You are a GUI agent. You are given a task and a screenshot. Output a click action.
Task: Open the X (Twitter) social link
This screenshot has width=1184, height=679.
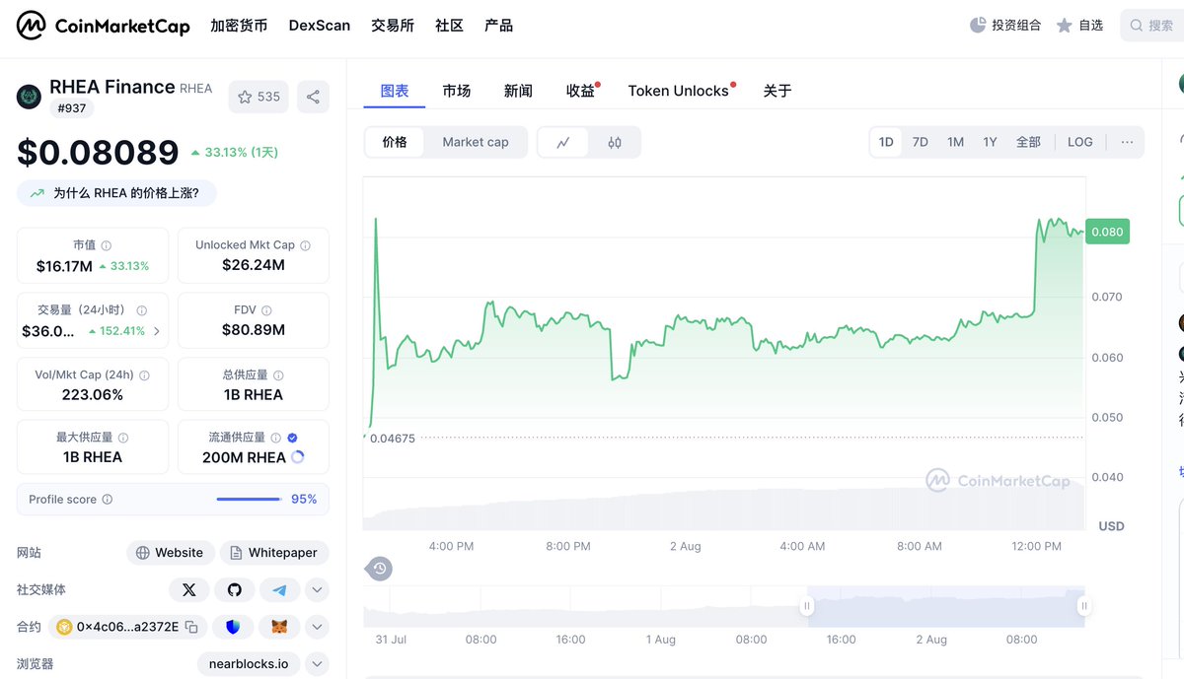189,589
